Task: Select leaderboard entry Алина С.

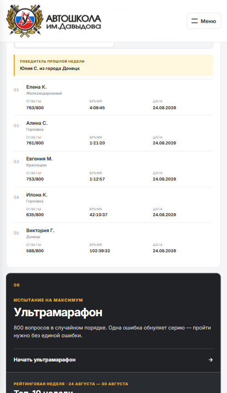Action: click(x=113, y=133)
